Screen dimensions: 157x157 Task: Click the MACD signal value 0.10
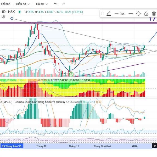[x=99, y=102]
